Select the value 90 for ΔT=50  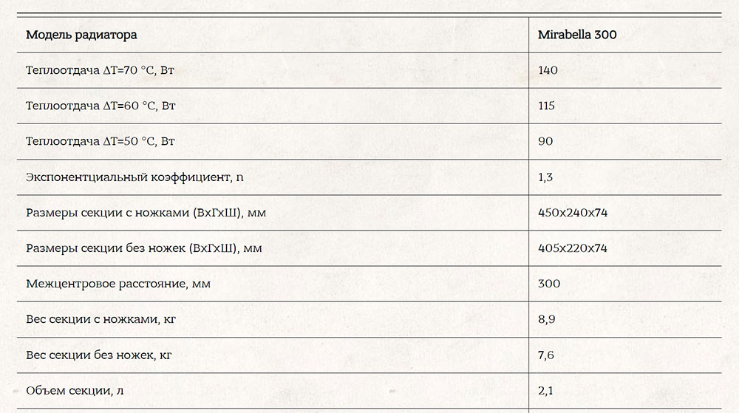[x=545, y=142]
